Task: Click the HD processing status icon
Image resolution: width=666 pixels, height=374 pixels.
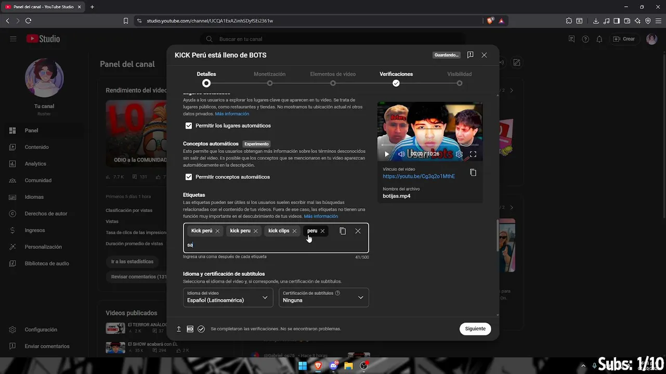Action: point(190,329)
